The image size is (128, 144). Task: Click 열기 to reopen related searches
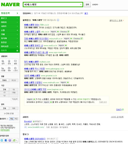tap(86, 13)
